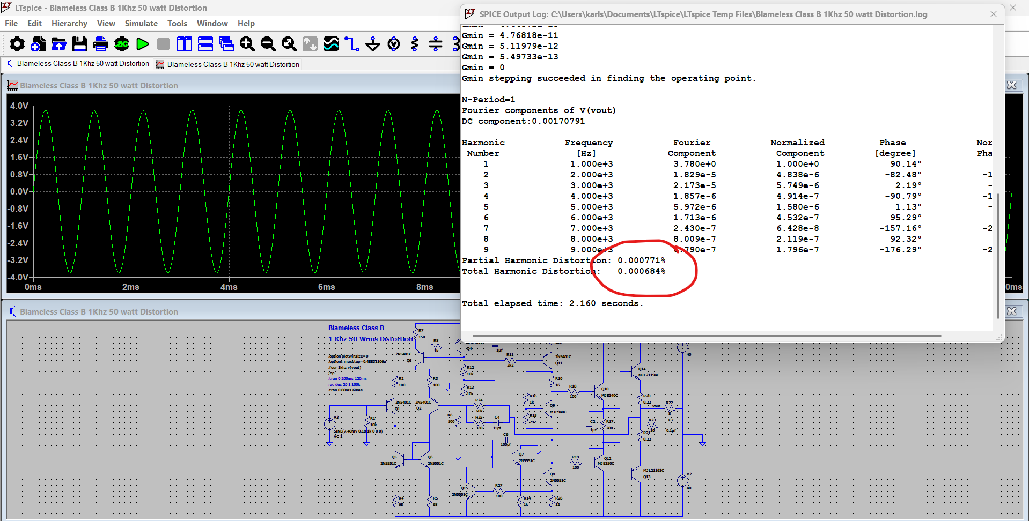Click the V2 supply source in schematic
The width and height of the screenshot is (1029, 521).
coord(682,481)
